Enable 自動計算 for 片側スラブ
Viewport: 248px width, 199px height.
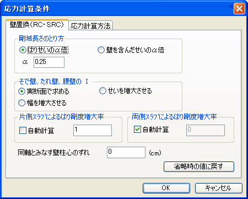click(x=23, y=131)
